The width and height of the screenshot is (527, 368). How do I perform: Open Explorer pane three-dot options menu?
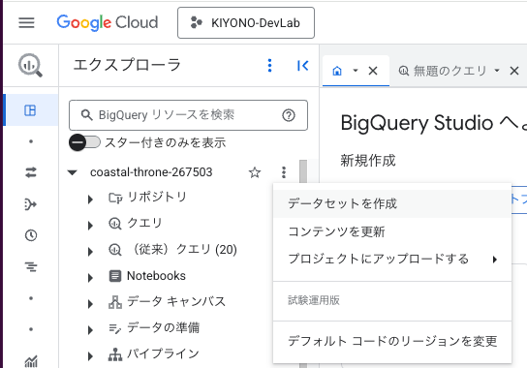(269, 66)
